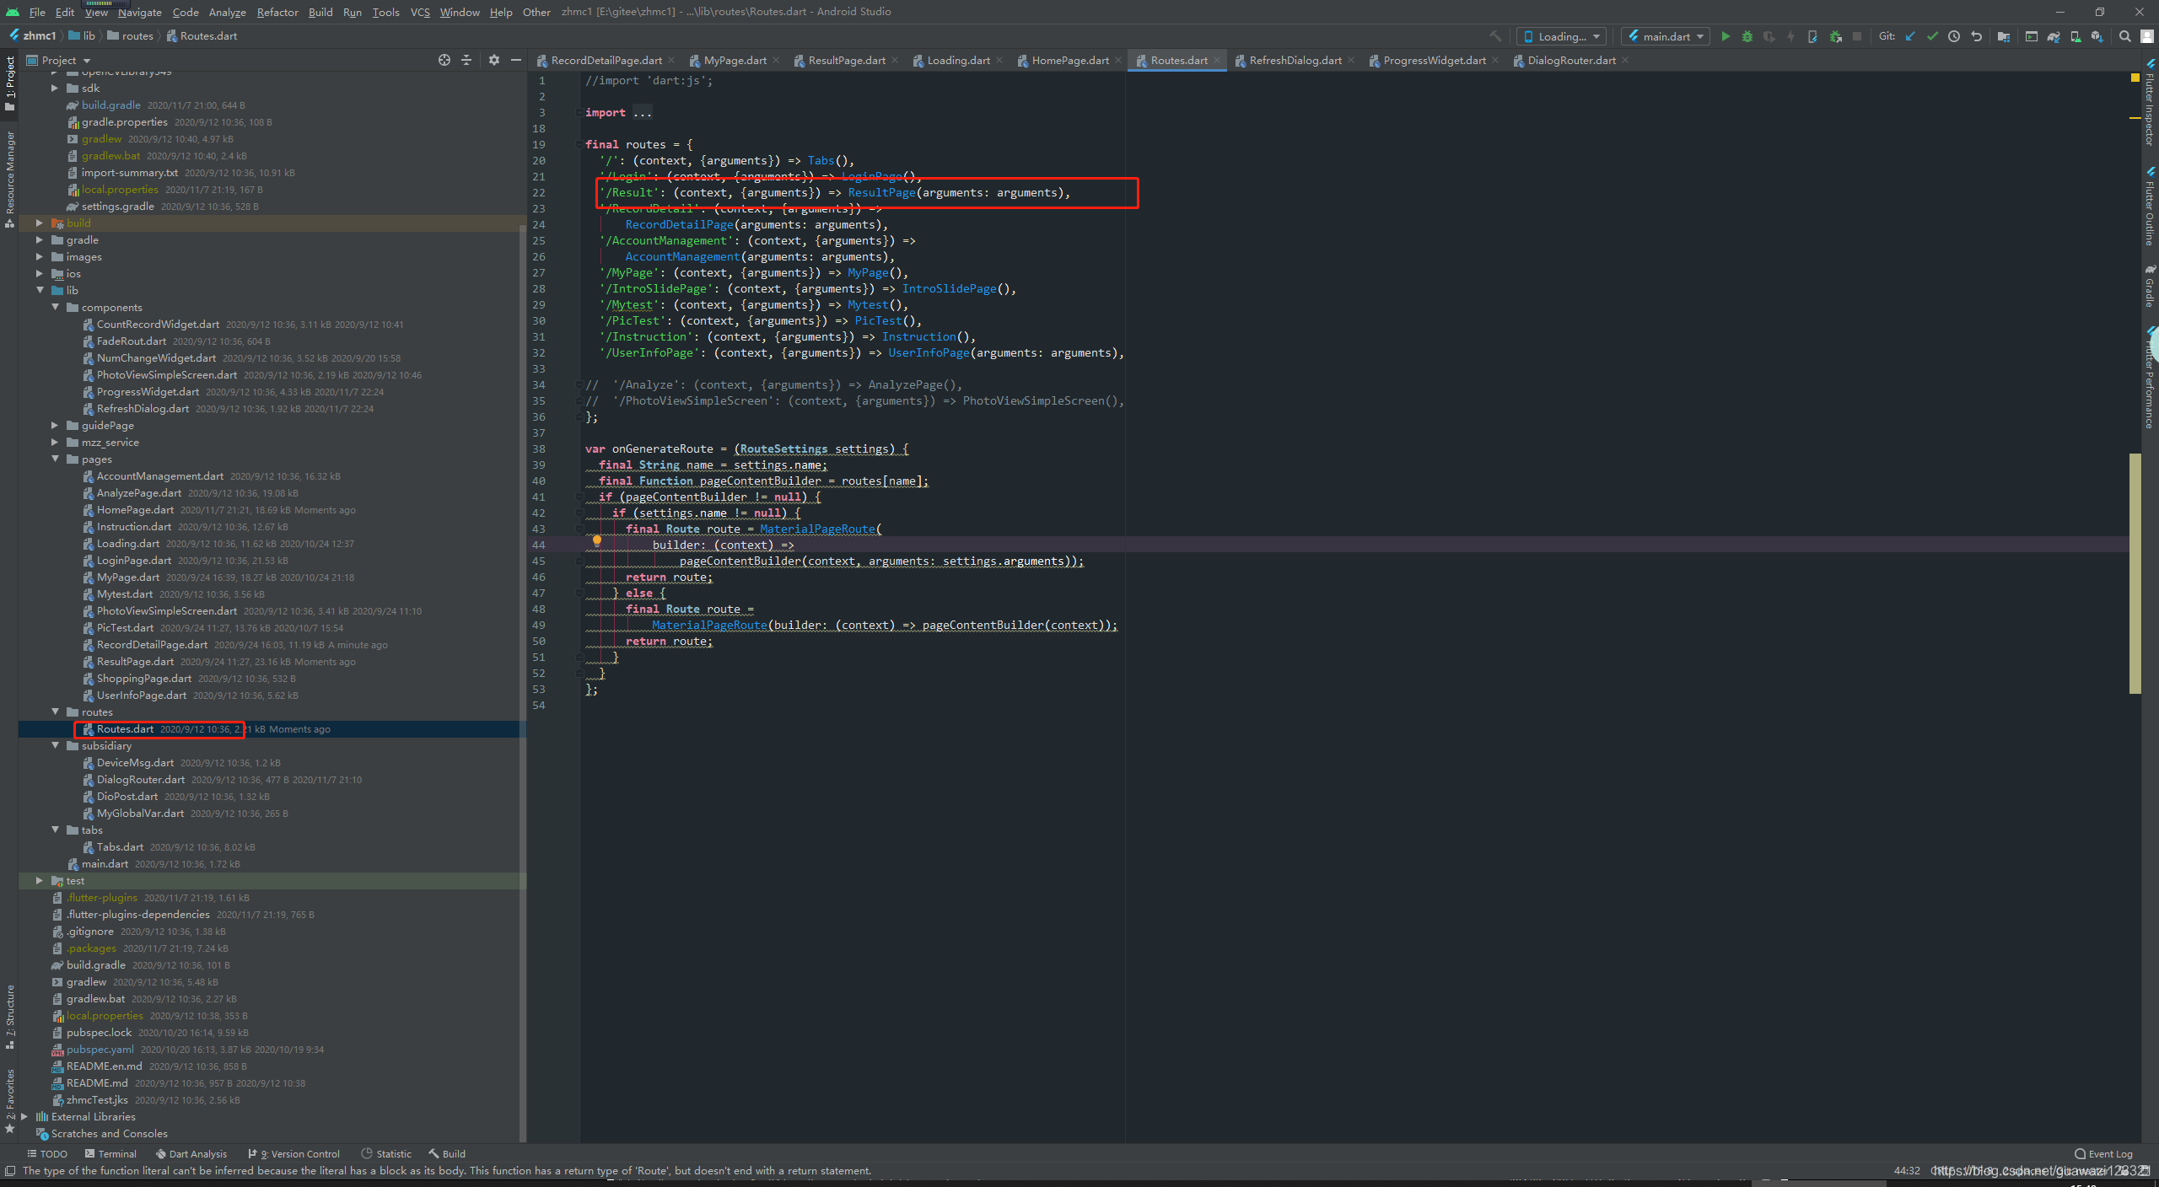Expand the guidePage folder
Image resolution: width=2159 pixels, height=1187 pixels.
(56, 426)
